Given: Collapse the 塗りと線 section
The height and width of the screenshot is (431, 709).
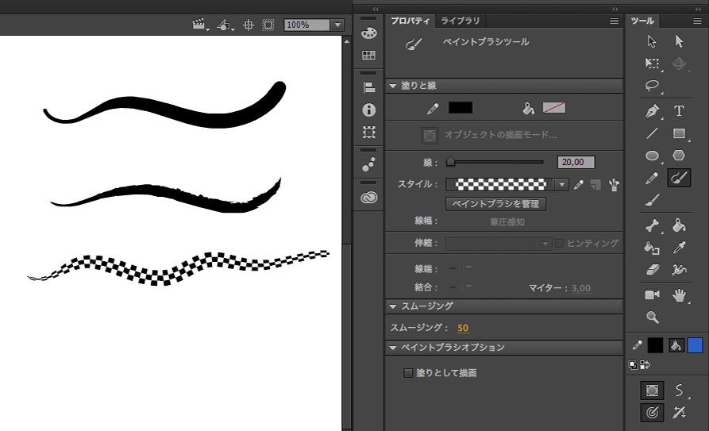Looking at the screenshot, I should 392,86.
